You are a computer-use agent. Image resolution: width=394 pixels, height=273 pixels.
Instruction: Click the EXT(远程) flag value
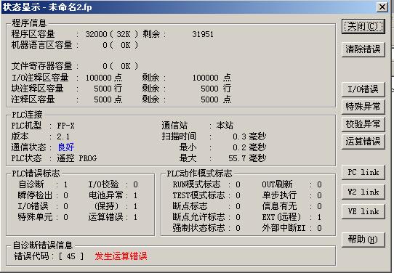[319, 217]
